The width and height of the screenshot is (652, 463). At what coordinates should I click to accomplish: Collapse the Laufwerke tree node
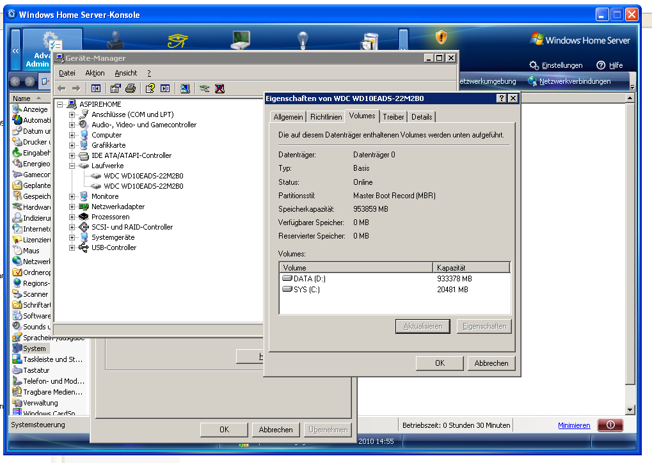click(x=72, y=166)
